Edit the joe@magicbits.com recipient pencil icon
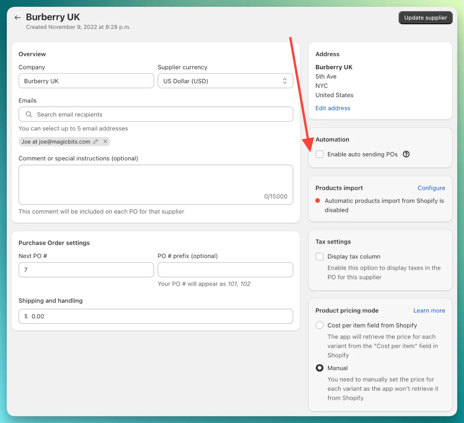This screenshot has width=464, height=423. (x=96, y=142)
